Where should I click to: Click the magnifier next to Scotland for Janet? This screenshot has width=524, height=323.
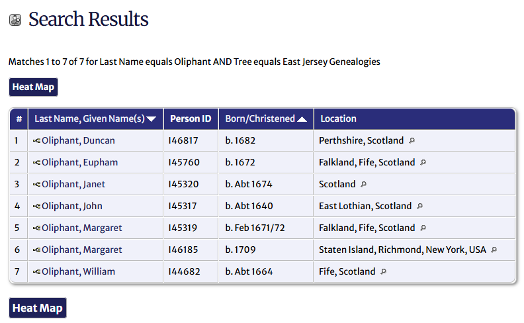pyautogui.click(x=363, y=185)
